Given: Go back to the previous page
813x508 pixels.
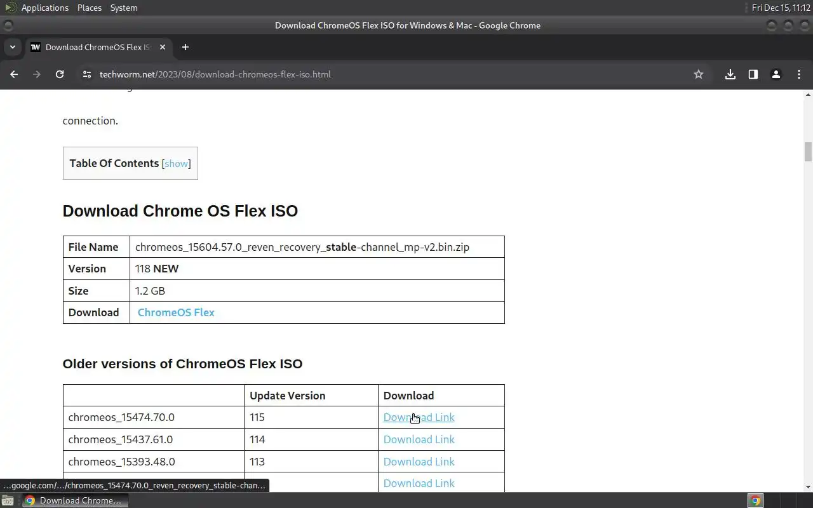Looking at the screenshot, I should [x=14, y=74].
